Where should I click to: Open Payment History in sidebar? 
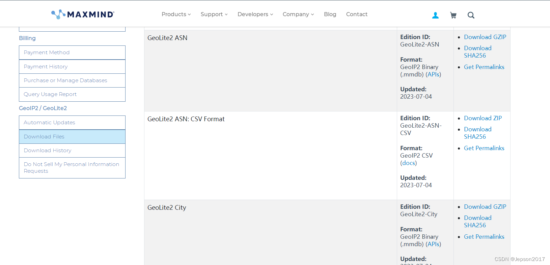[x=72, y=67]
